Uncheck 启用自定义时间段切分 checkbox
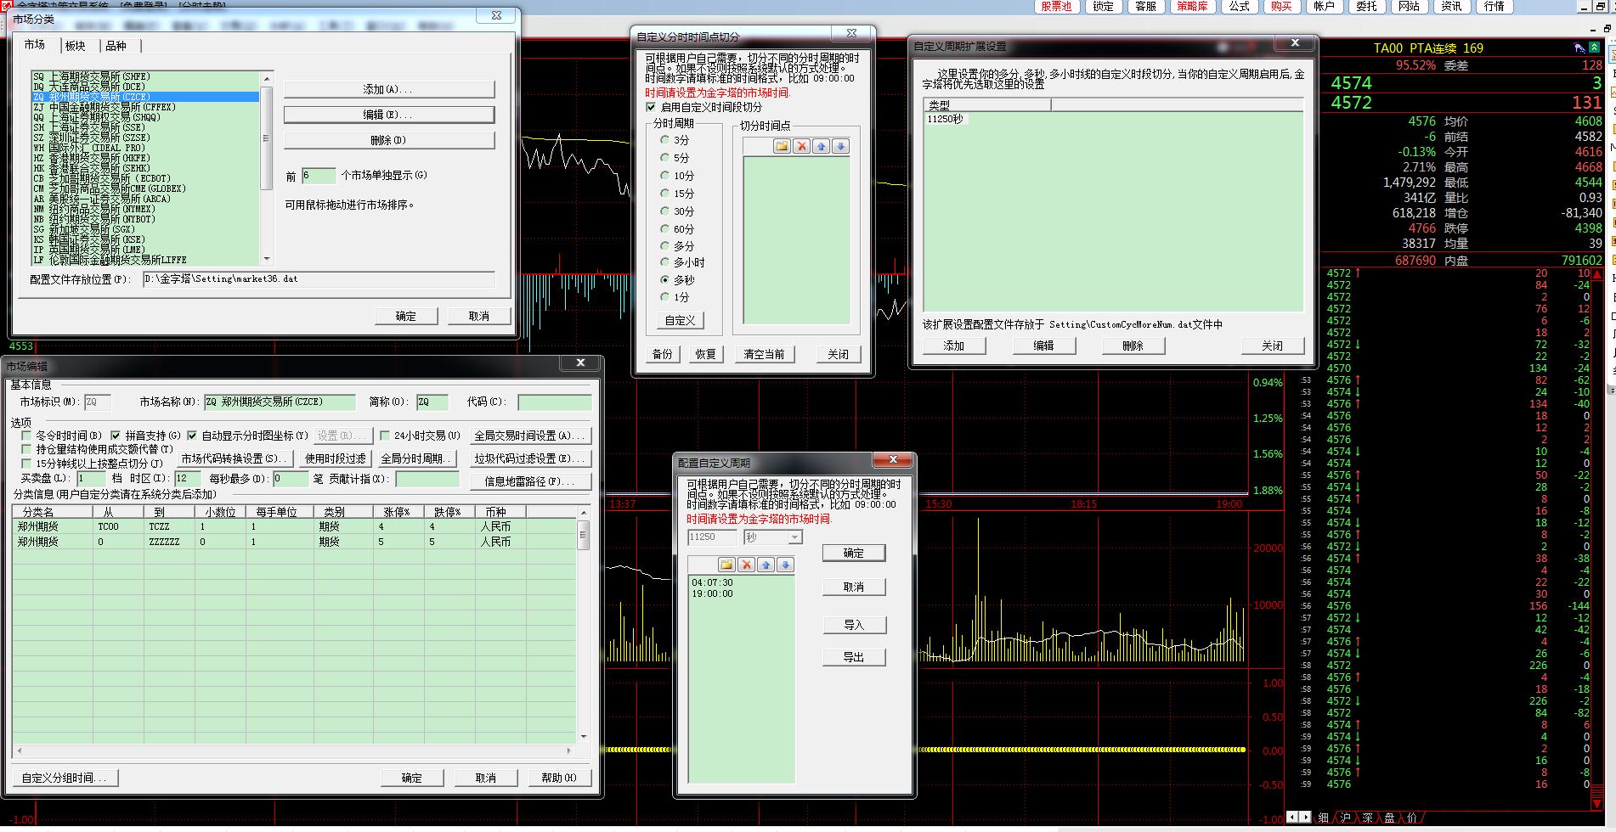Image resolution: width=1616 pixels, height=832 pixels. 652,108
